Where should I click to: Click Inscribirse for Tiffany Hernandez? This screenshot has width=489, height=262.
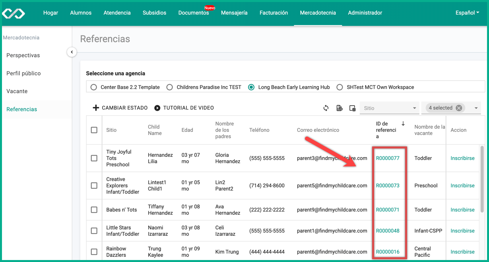click(462, 210)
